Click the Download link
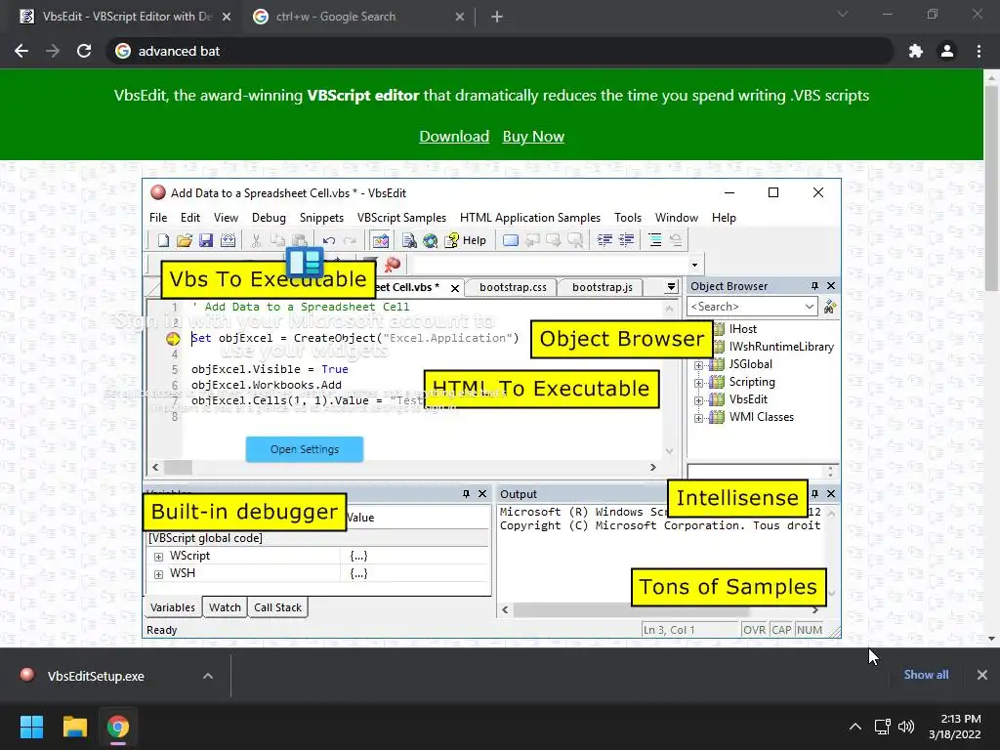 454,137
